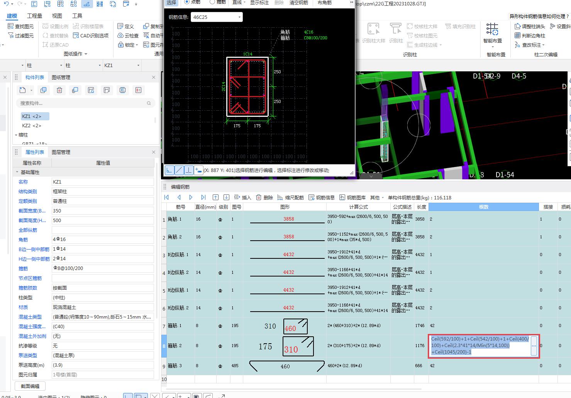Click 截面编辑 button
This screenshot has height=398, width=571.
click(30, 386)
